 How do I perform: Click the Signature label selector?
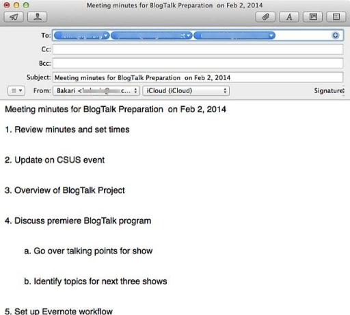coord(329,90)
